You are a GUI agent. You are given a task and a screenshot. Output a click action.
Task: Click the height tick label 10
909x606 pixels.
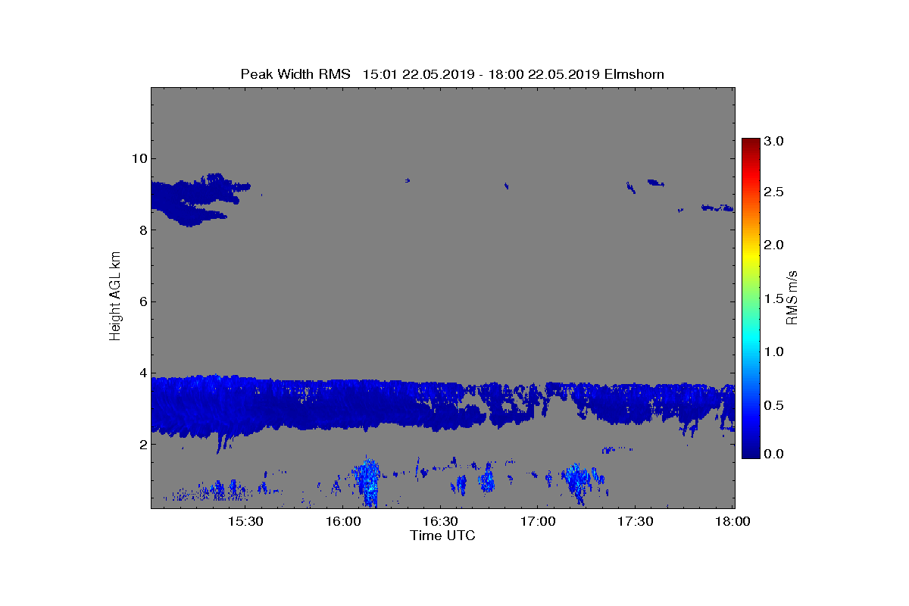pos(139,158)
